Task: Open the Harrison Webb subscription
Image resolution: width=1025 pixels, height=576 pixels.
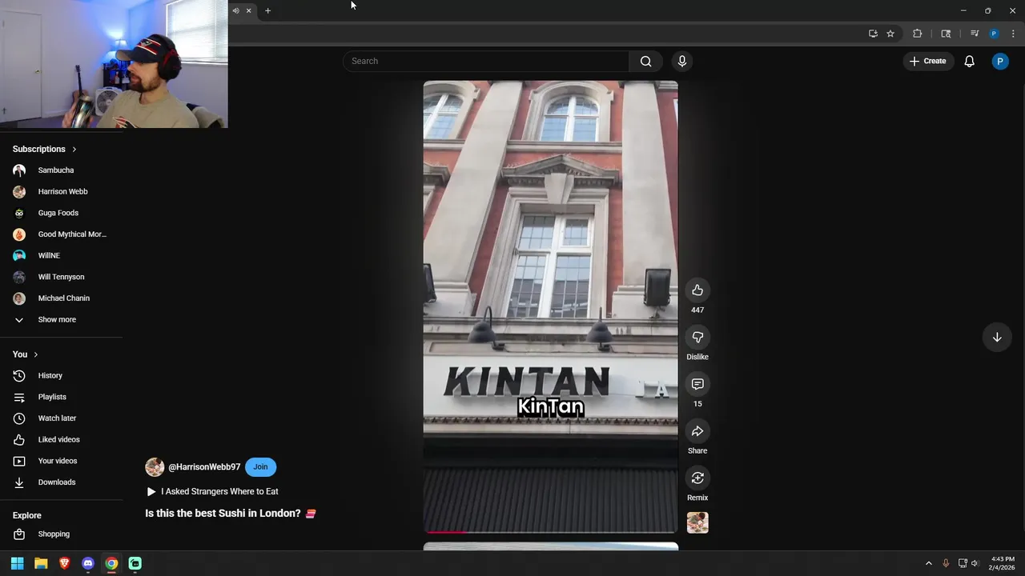Action: 62,191
